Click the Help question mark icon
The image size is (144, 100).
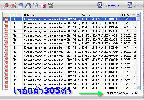130,5
